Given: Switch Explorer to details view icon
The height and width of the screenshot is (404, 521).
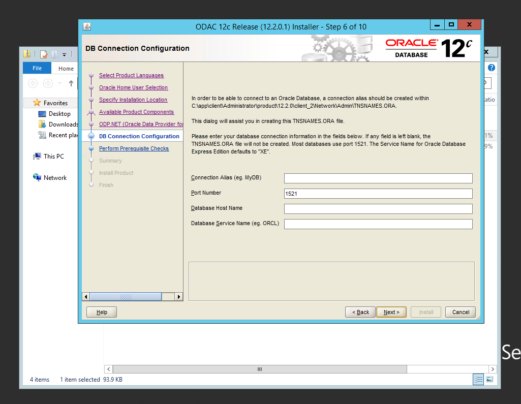Looking at the screenshot, I should [478, 379].
